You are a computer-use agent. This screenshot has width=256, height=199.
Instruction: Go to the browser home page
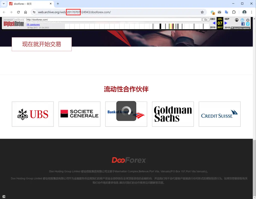(25, 12)
